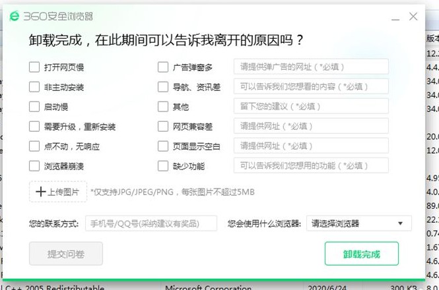Minimize the uninstall survey dialog
The width and height of the screenshot is (439, 290).
(394, 16)
